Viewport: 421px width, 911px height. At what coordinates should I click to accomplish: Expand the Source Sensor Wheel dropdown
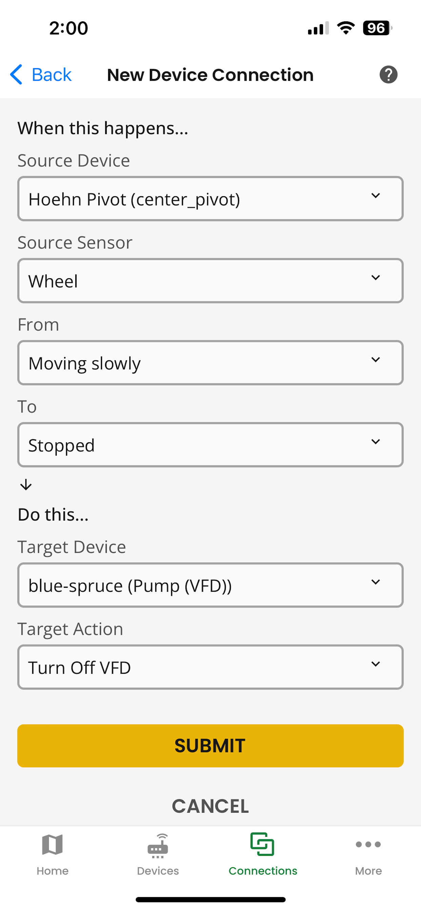(210, 281)
